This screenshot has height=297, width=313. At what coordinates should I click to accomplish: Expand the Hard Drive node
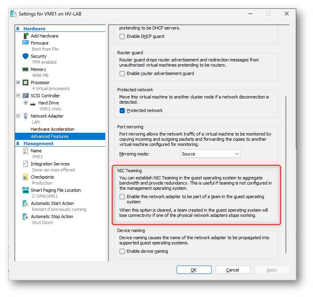(x=26, y=103)
